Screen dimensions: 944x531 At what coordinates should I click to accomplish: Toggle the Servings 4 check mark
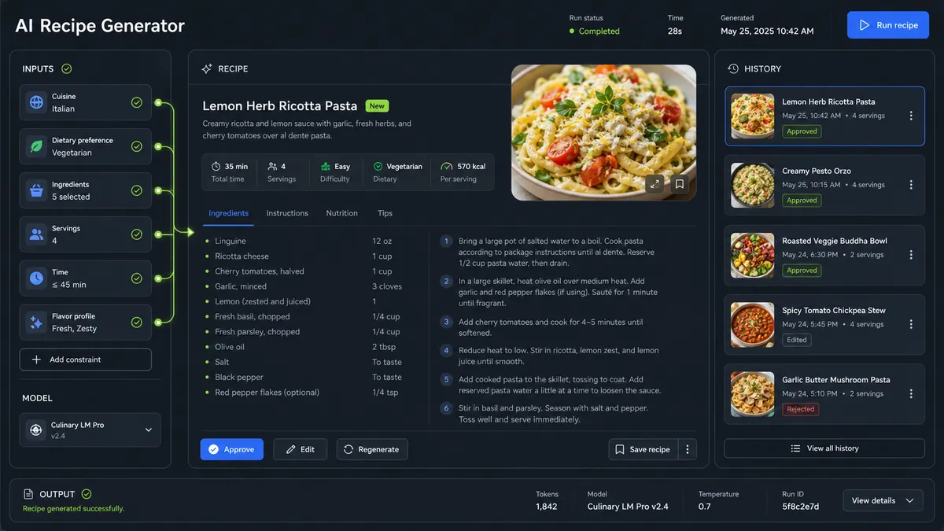137,234
